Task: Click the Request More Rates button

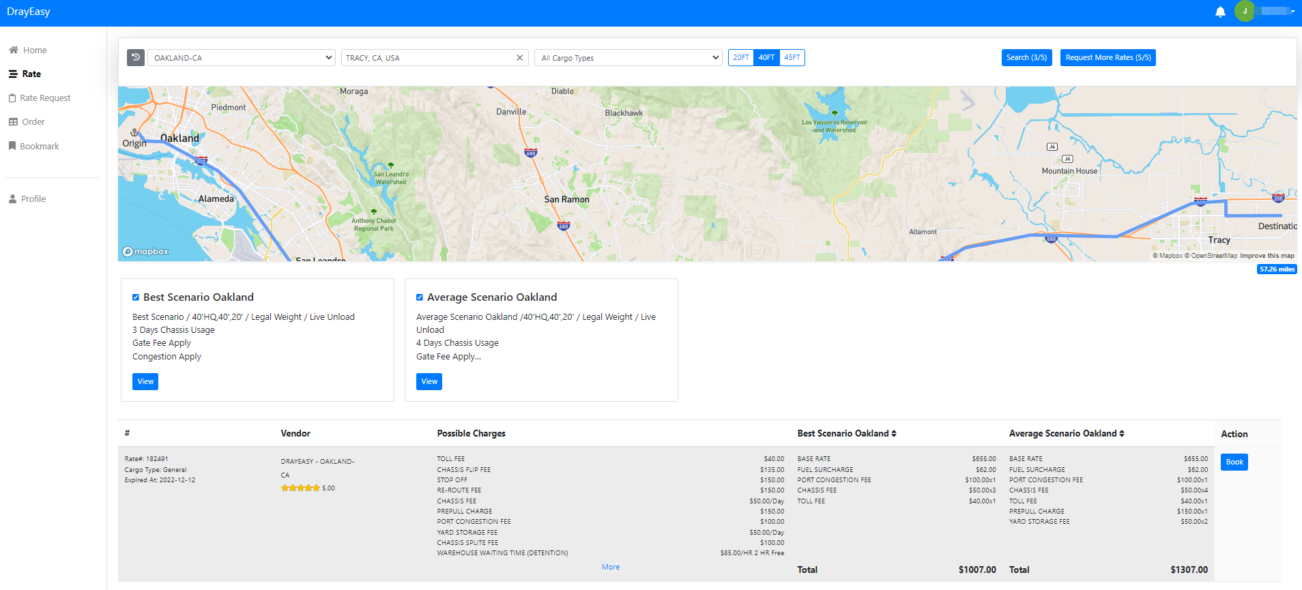Action: [1108, 58]
